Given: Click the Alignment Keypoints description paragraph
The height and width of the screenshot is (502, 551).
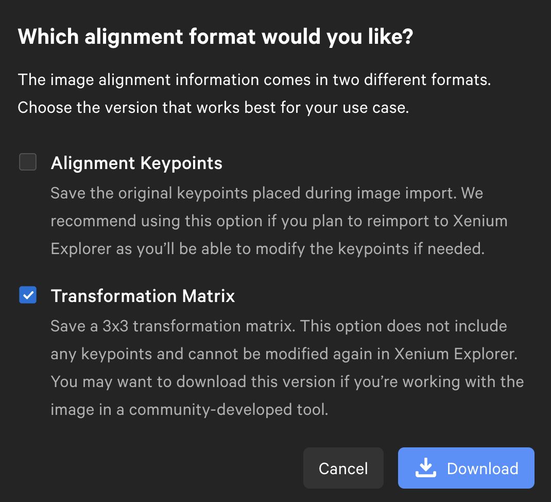Looking at the screenshot, I should (278, 221).
